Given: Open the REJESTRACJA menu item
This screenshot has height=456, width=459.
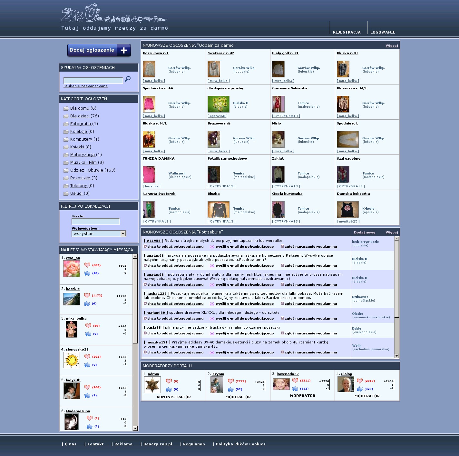Looking at the screenshot, I should click(x=347, y=32).
